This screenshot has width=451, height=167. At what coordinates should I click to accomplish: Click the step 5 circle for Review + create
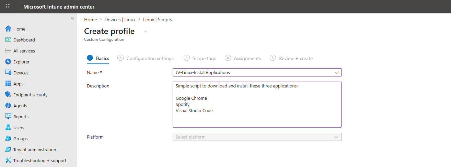click(273, 58)
